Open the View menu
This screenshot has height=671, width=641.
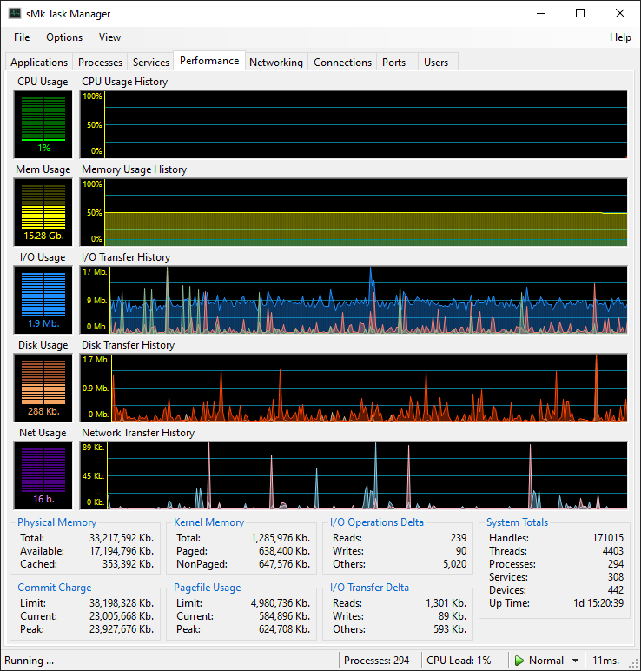[109, 37]
